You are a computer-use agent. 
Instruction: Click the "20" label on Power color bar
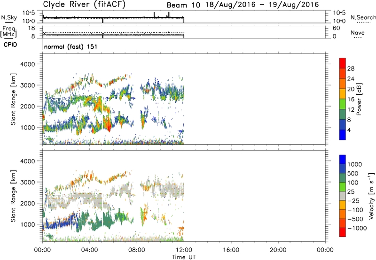coord(351,89)
